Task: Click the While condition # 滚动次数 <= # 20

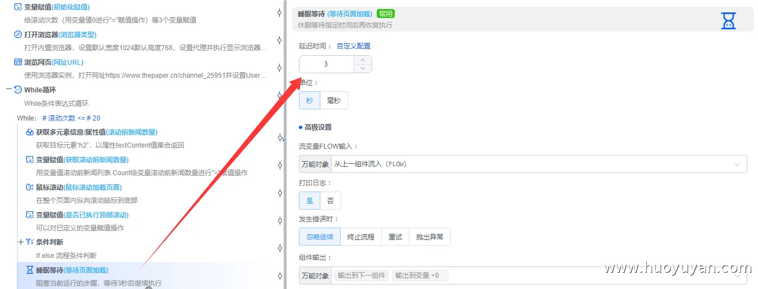Action: [71, 118]
